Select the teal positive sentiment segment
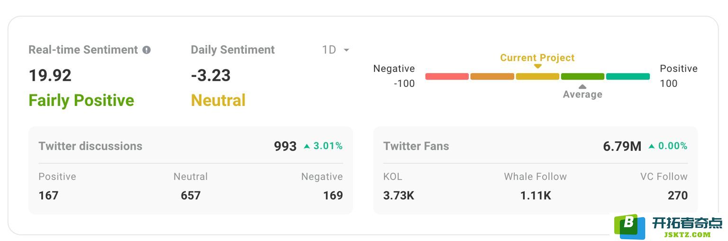The height and width of the screenshot is (241, 728). (628, 77)
